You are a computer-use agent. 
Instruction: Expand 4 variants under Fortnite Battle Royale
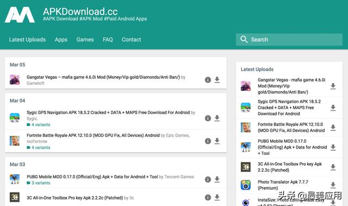[39, 147]
